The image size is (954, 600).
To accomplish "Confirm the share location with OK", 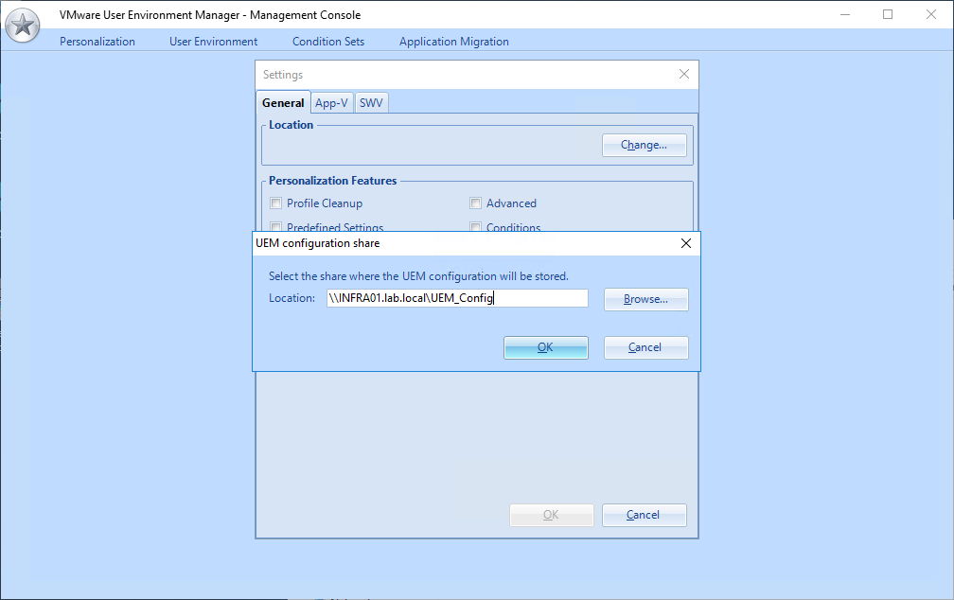I will point(545,347).
